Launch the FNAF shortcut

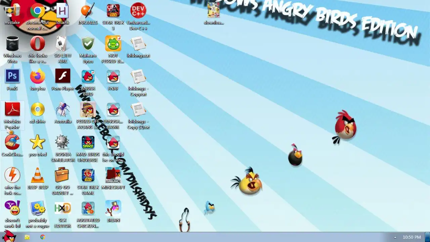click(x=113, y=80)
